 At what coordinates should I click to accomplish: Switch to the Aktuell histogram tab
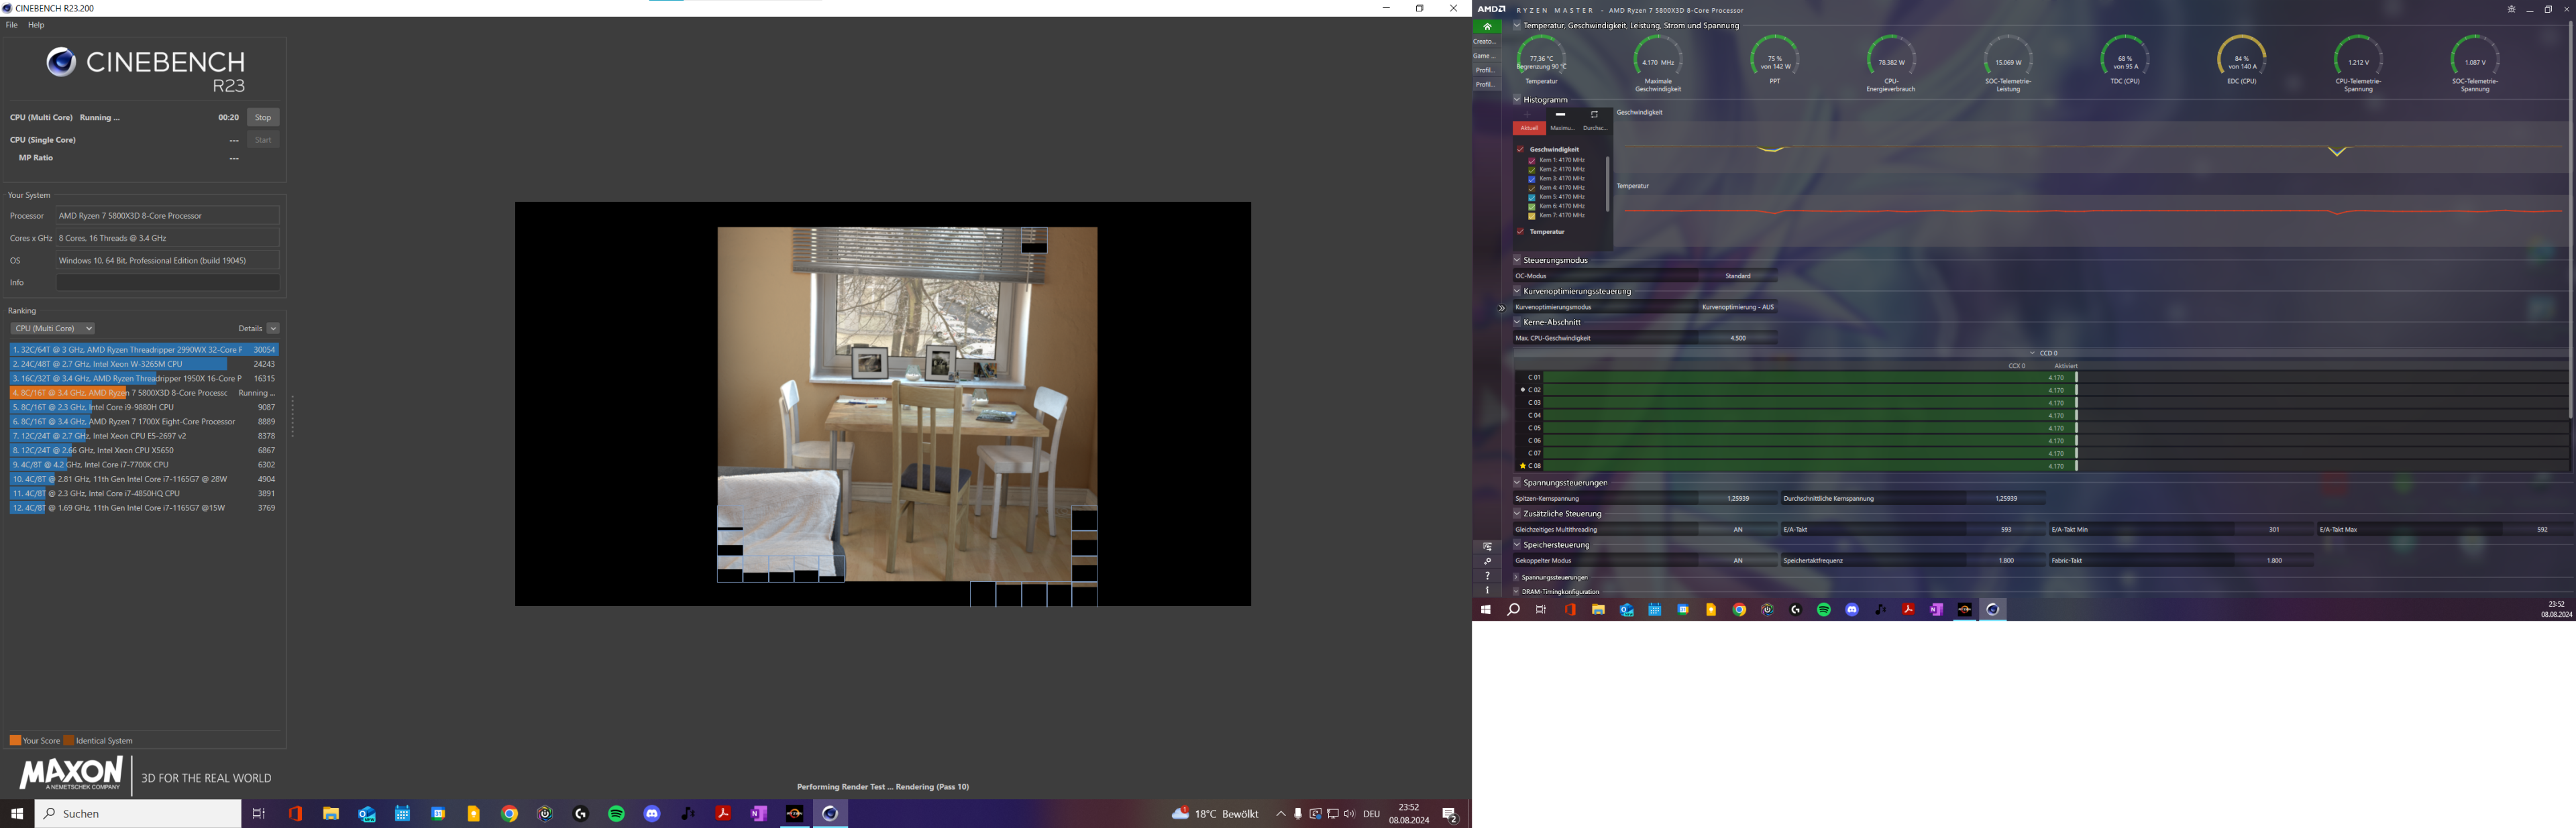click(x=1529, y=128)
